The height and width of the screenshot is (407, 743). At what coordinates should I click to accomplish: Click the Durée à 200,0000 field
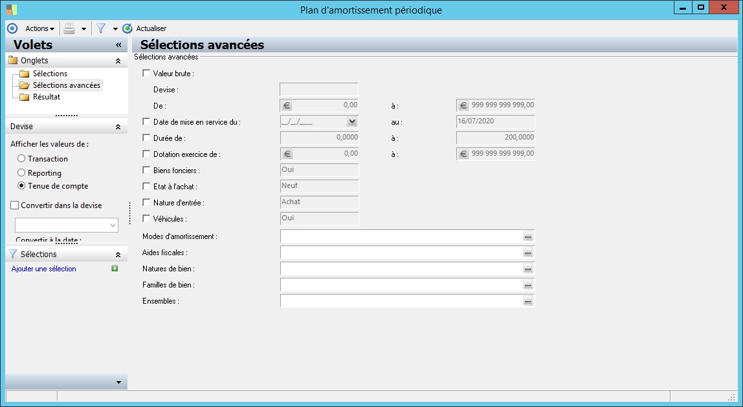pyautogui.click(x=495, y=138)
